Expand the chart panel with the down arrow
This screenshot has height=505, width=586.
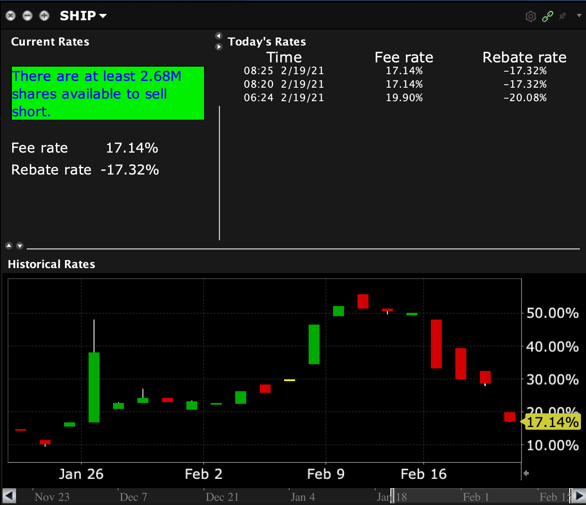click(19, 246)
